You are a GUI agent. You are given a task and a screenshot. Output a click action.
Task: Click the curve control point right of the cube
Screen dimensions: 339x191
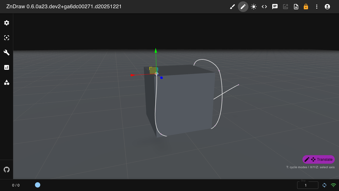[x=239, y=85]
